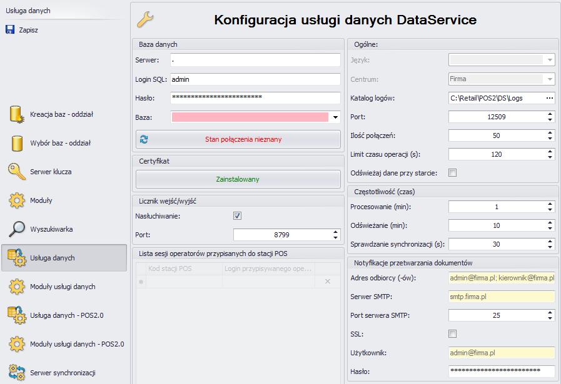Click the Zainstalowany certificate button

(x=238, y=179)
